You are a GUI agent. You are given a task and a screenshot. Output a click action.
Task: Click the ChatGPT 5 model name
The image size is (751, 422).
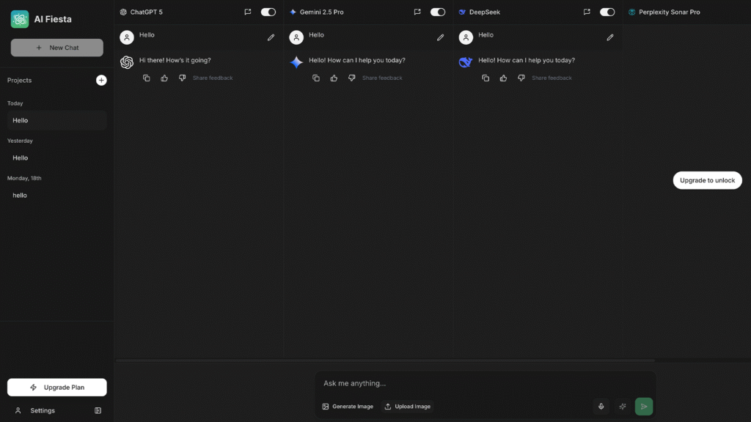(147, 12)
